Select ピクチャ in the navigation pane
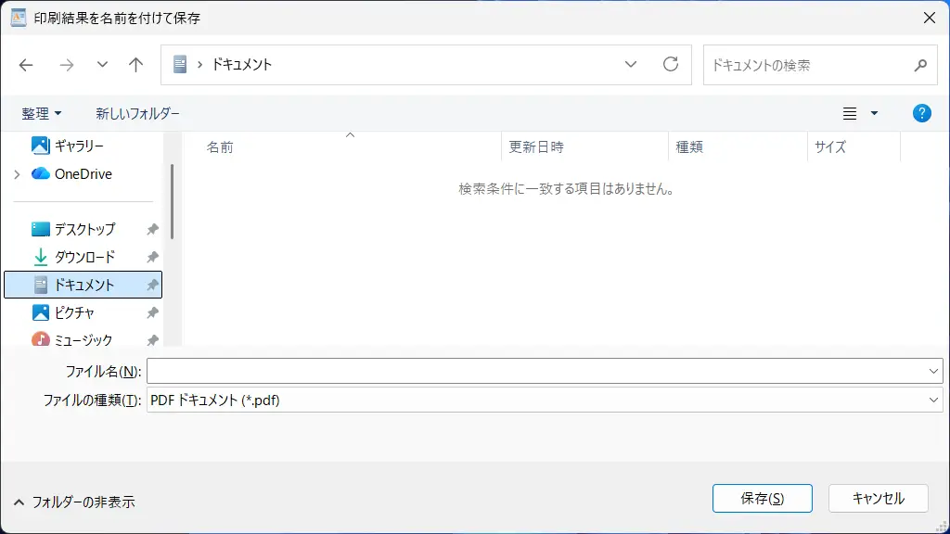This screenshot has height=534, width=950. (74, 312)
